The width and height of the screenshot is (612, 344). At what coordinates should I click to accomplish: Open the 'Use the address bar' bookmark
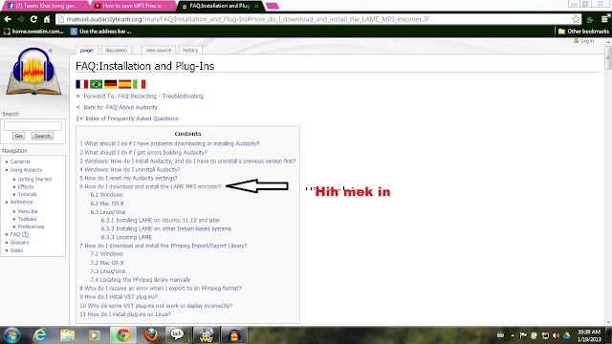[x=100, y=32]
